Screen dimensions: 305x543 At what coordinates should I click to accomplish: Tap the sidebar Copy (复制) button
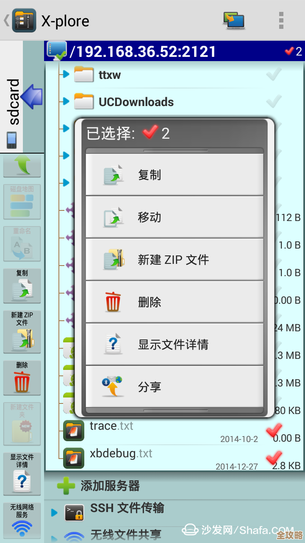click(x=22, y=285)
